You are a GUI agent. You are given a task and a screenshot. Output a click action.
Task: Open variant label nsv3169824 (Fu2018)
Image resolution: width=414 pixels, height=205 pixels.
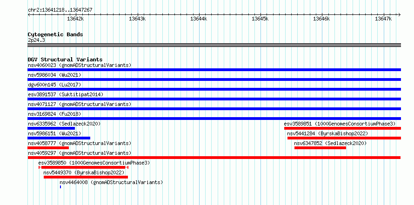pos(54,114)
